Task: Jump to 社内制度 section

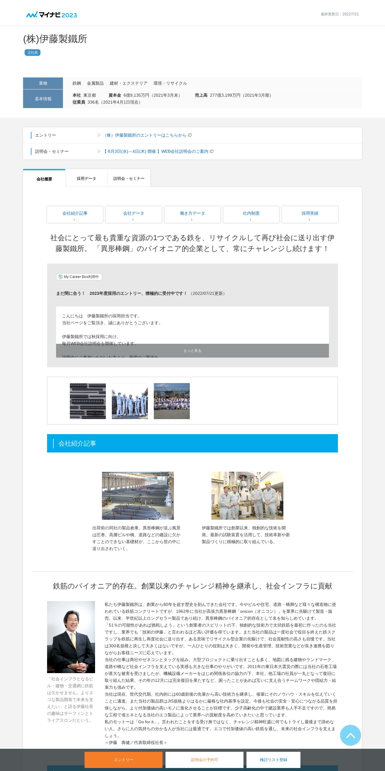Action: [x=251, y=215]
